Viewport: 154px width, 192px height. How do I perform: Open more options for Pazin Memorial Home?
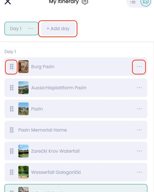coord(139,130)
